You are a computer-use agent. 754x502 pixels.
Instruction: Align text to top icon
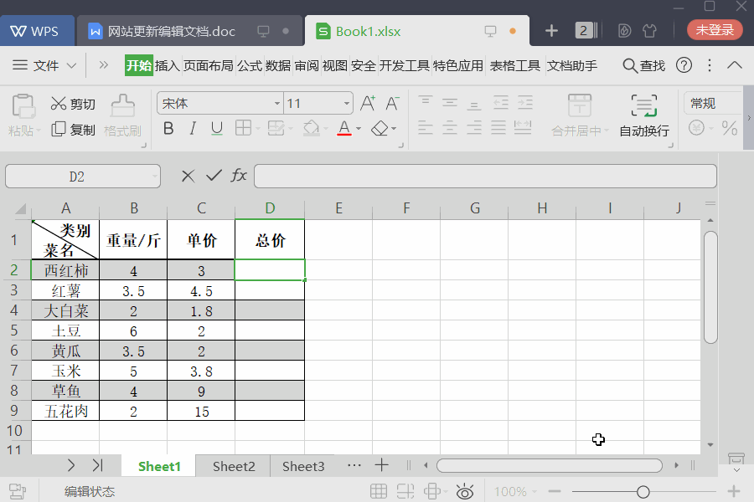tap(425, 102)
